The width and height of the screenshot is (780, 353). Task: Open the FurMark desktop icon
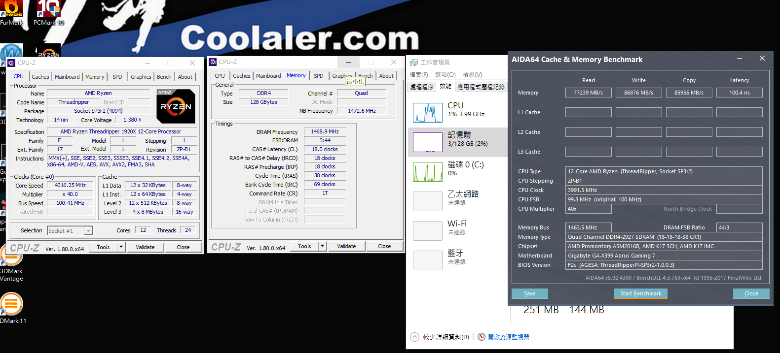pos(11,10)
